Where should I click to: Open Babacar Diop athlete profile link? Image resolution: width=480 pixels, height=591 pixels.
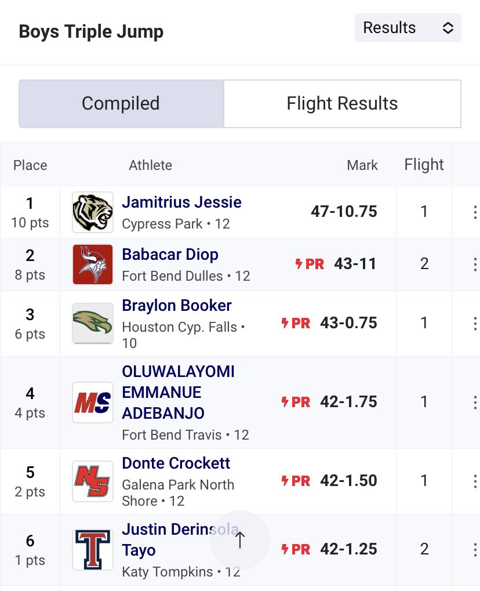pos(170,255)
